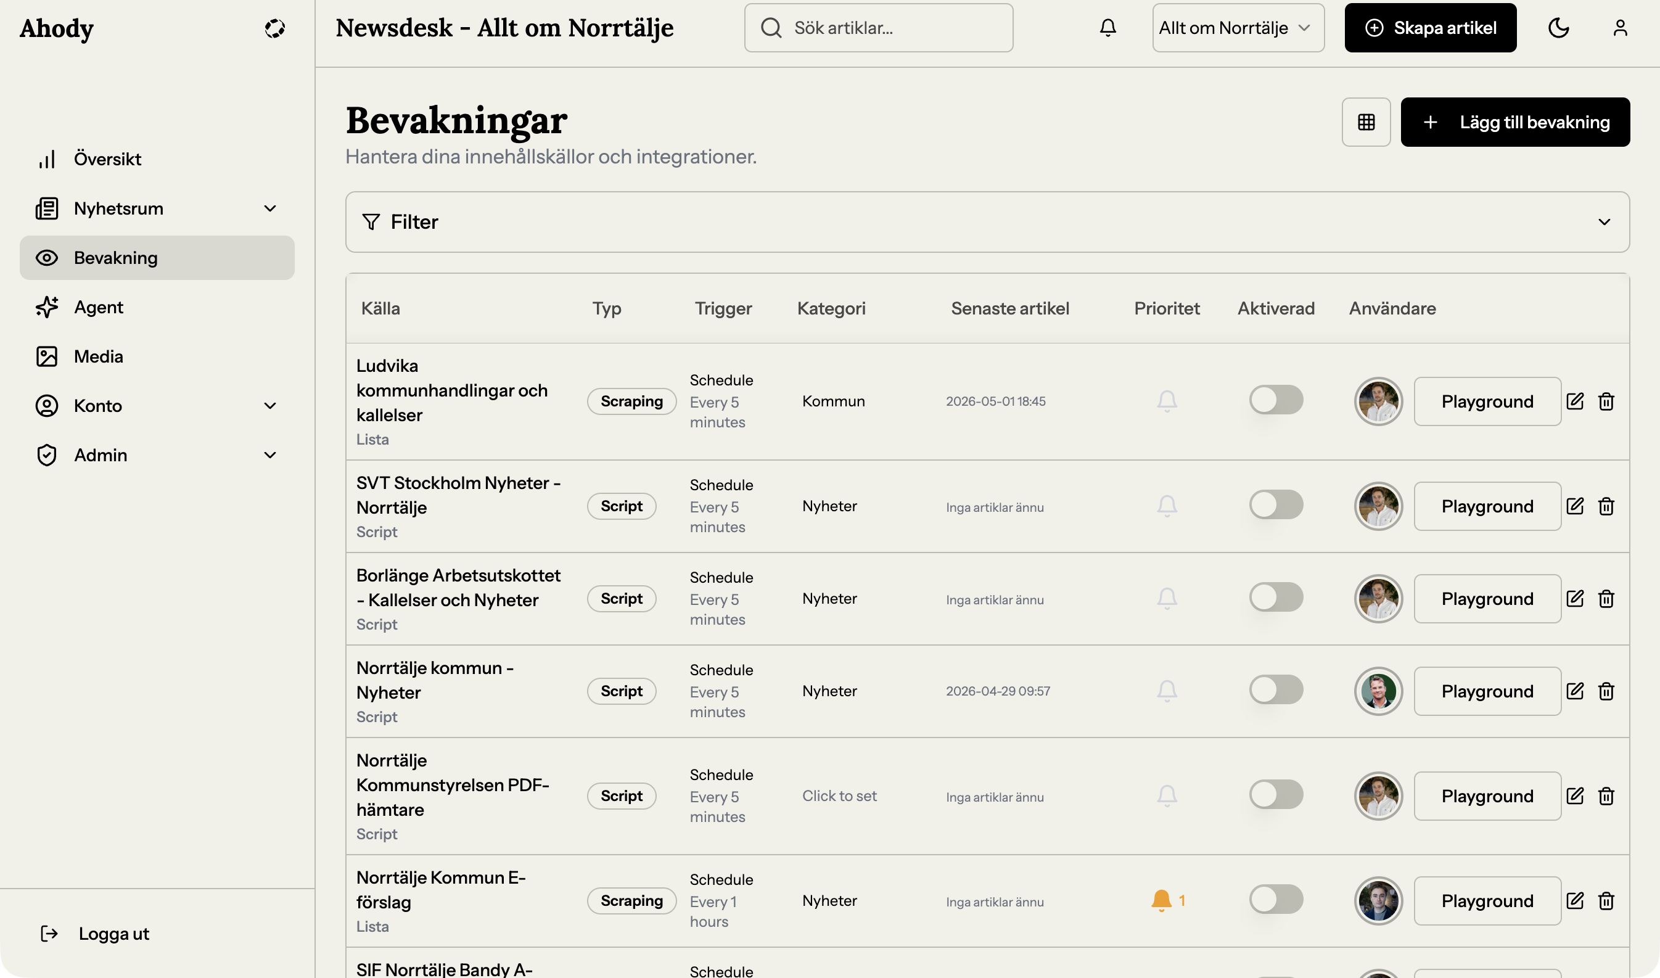The image size is (1660, 978).
Task: Click priority bell for Borlänge Arbetsutskottet
Action: 1167,598
